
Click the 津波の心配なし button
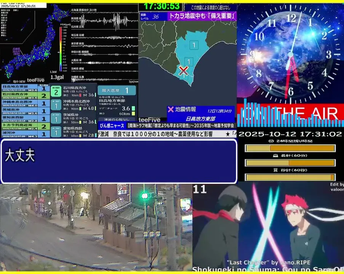tap(117, 119)
